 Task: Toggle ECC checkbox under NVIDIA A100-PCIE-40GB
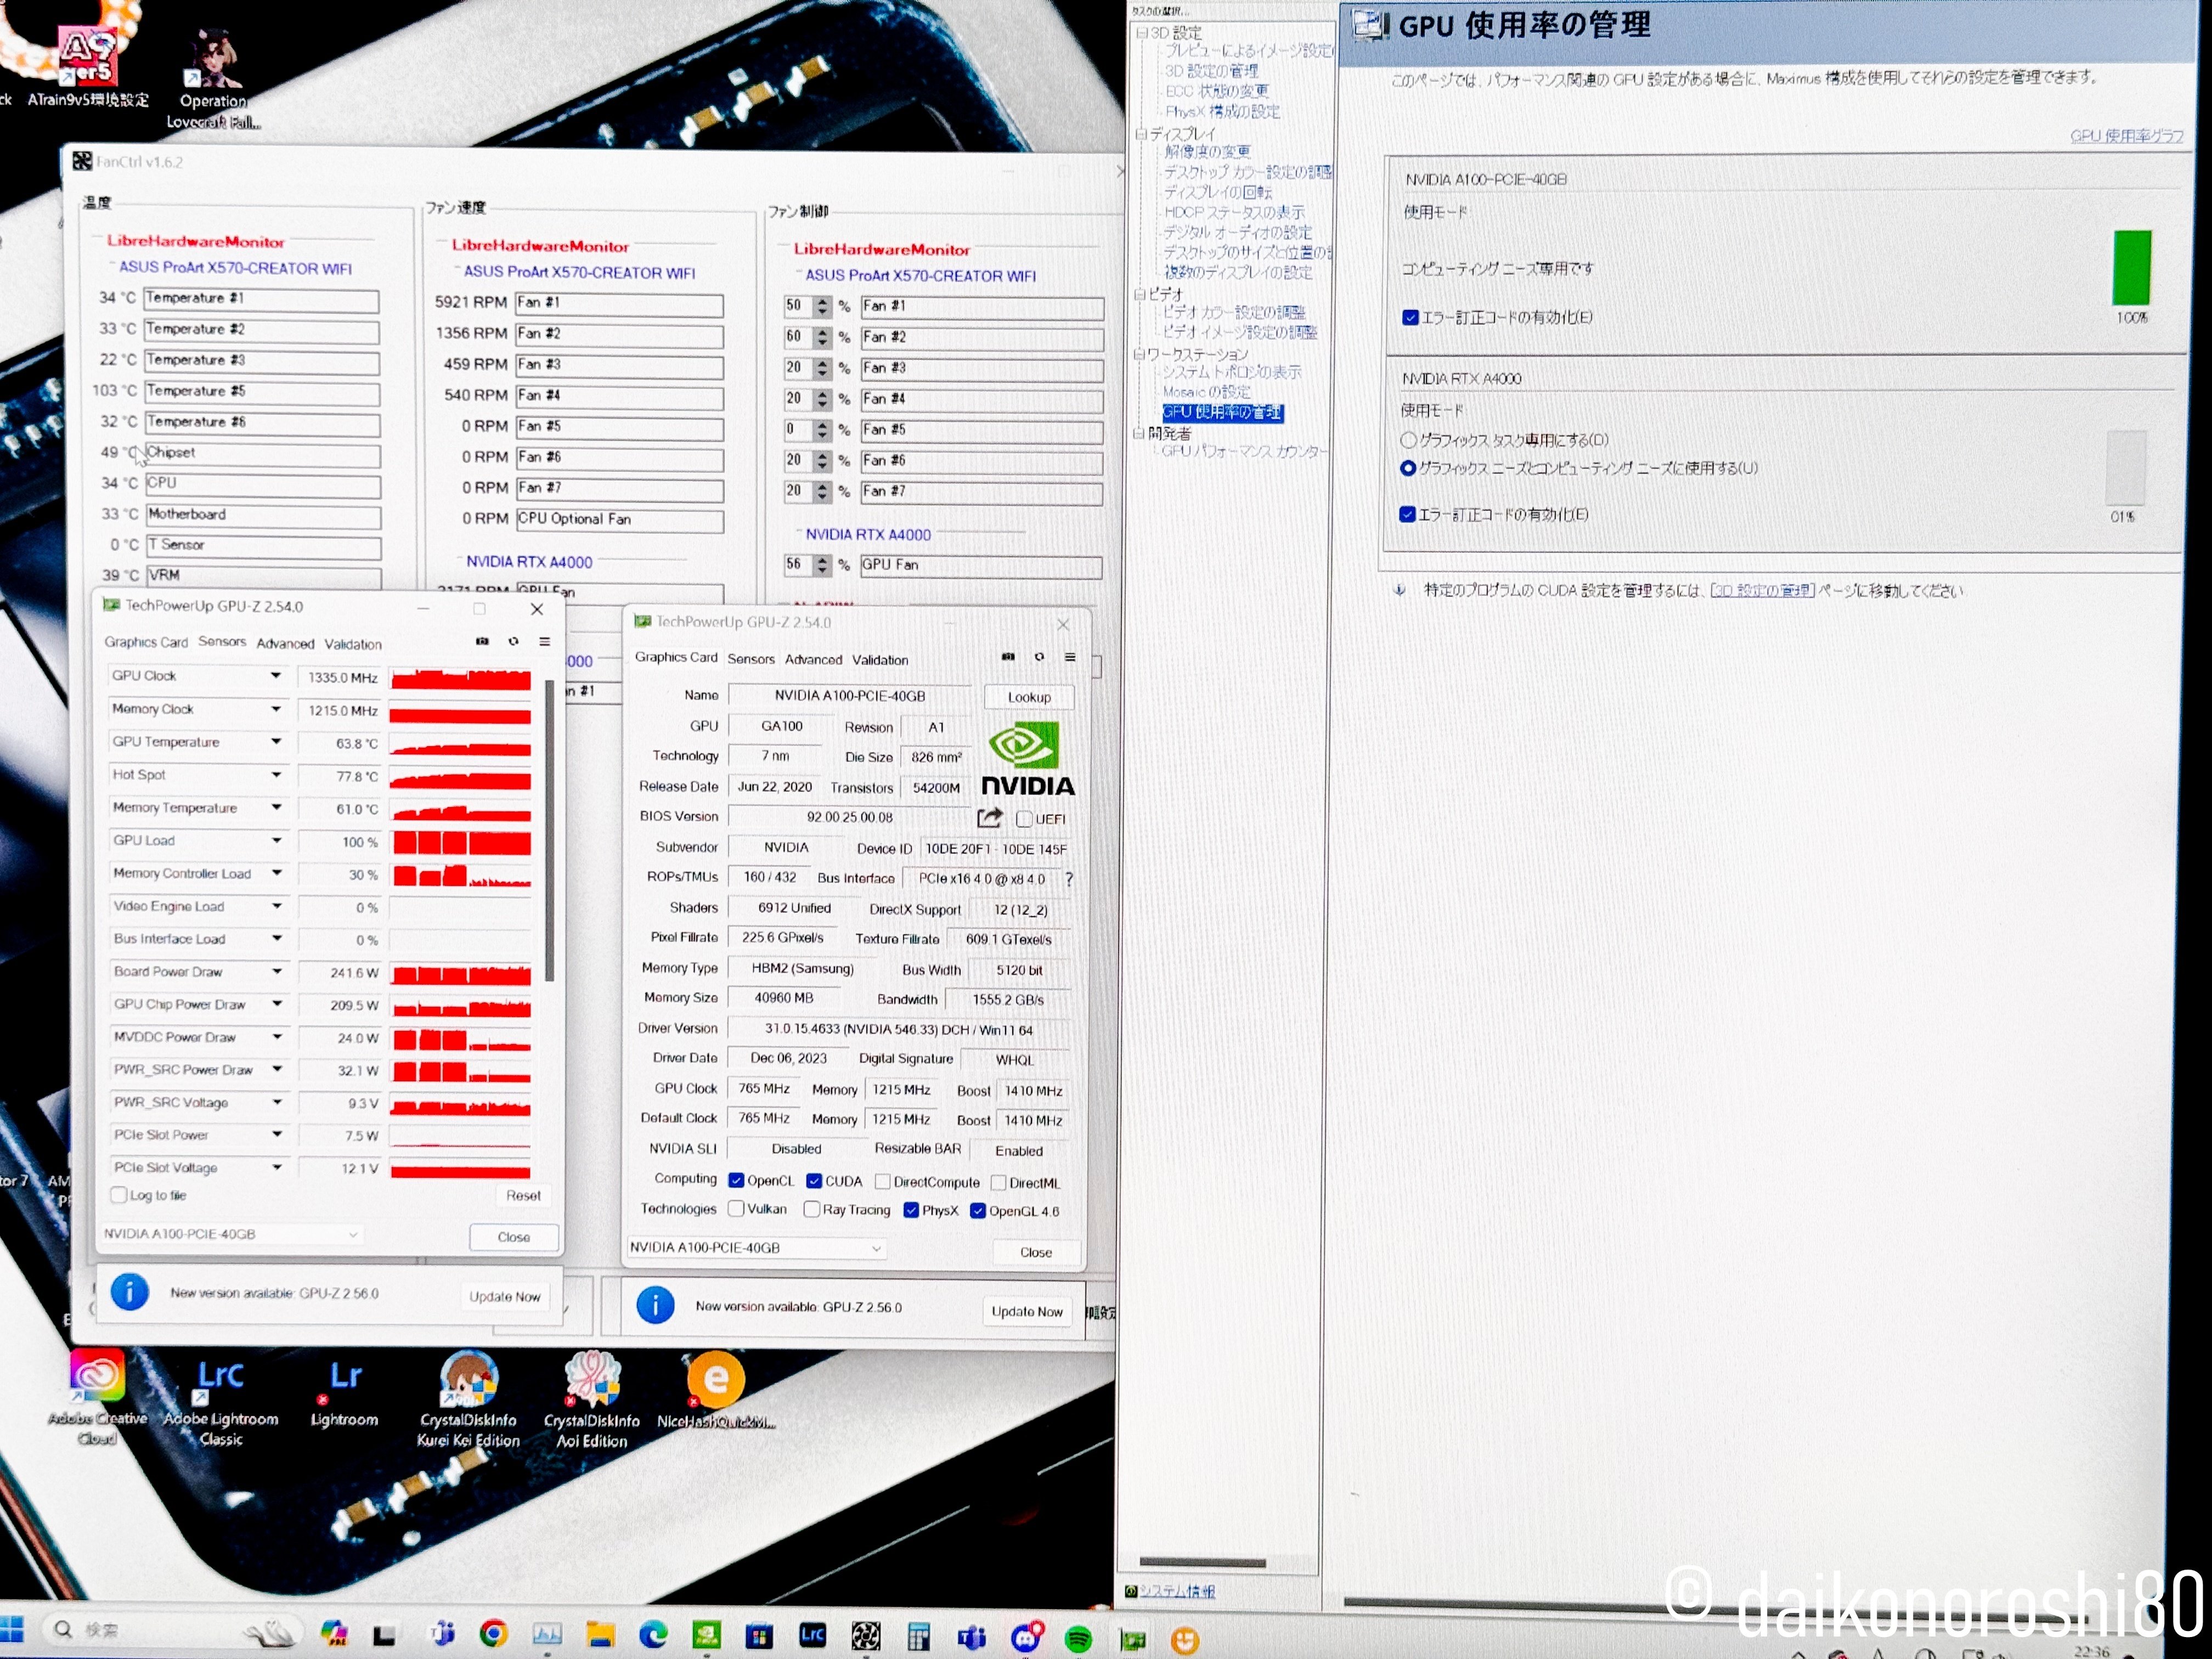(x=1410, y=318)
